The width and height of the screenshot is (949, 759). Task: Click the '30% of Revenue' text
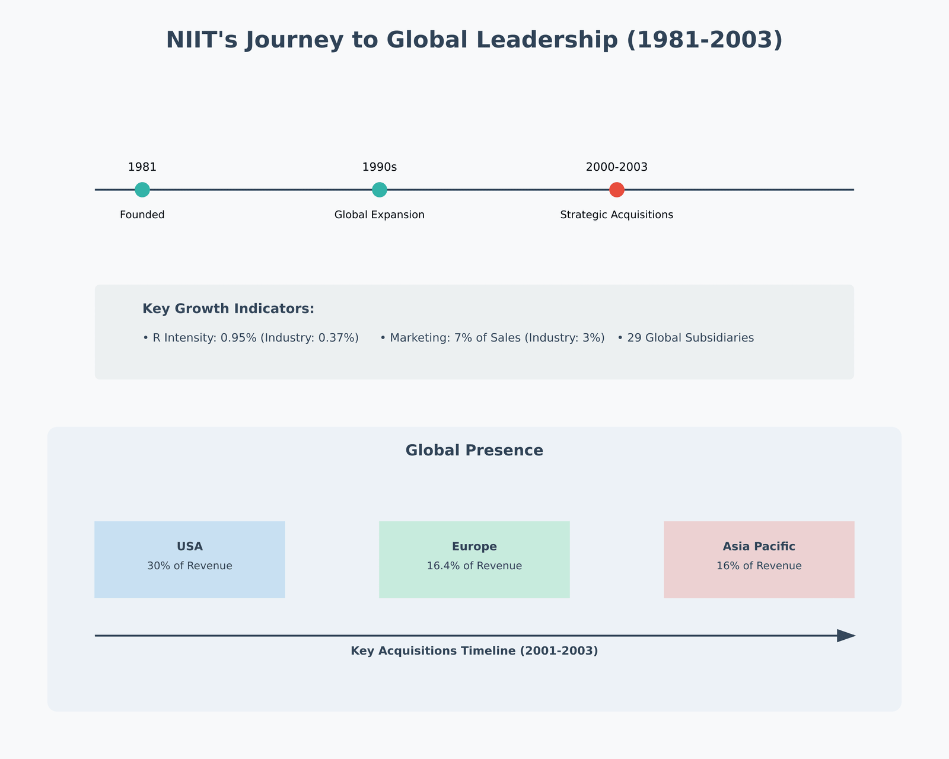pyautogui.click(x=190, y=566)
